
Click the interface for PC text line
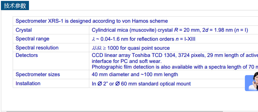point(127,61)
